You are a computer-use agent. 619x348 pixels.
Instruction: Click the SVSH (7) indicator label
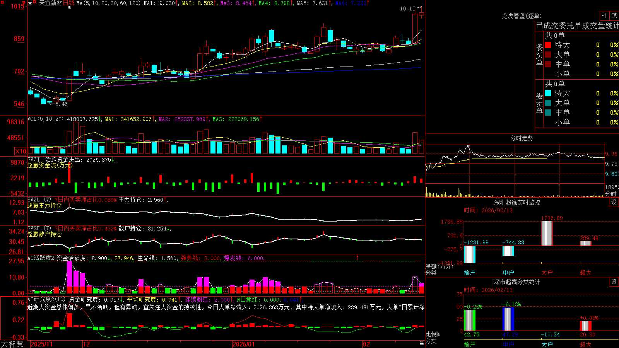tap(39, 228)
